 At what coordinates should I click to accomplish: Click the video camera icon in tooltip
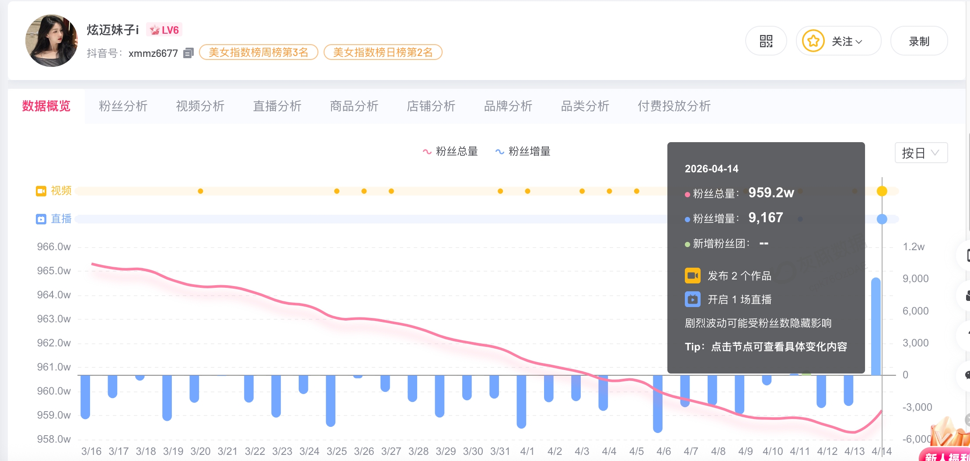692,276
